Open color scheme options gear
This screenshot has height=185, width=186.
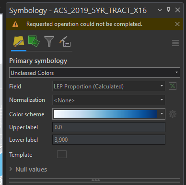[x=173, y=114]
